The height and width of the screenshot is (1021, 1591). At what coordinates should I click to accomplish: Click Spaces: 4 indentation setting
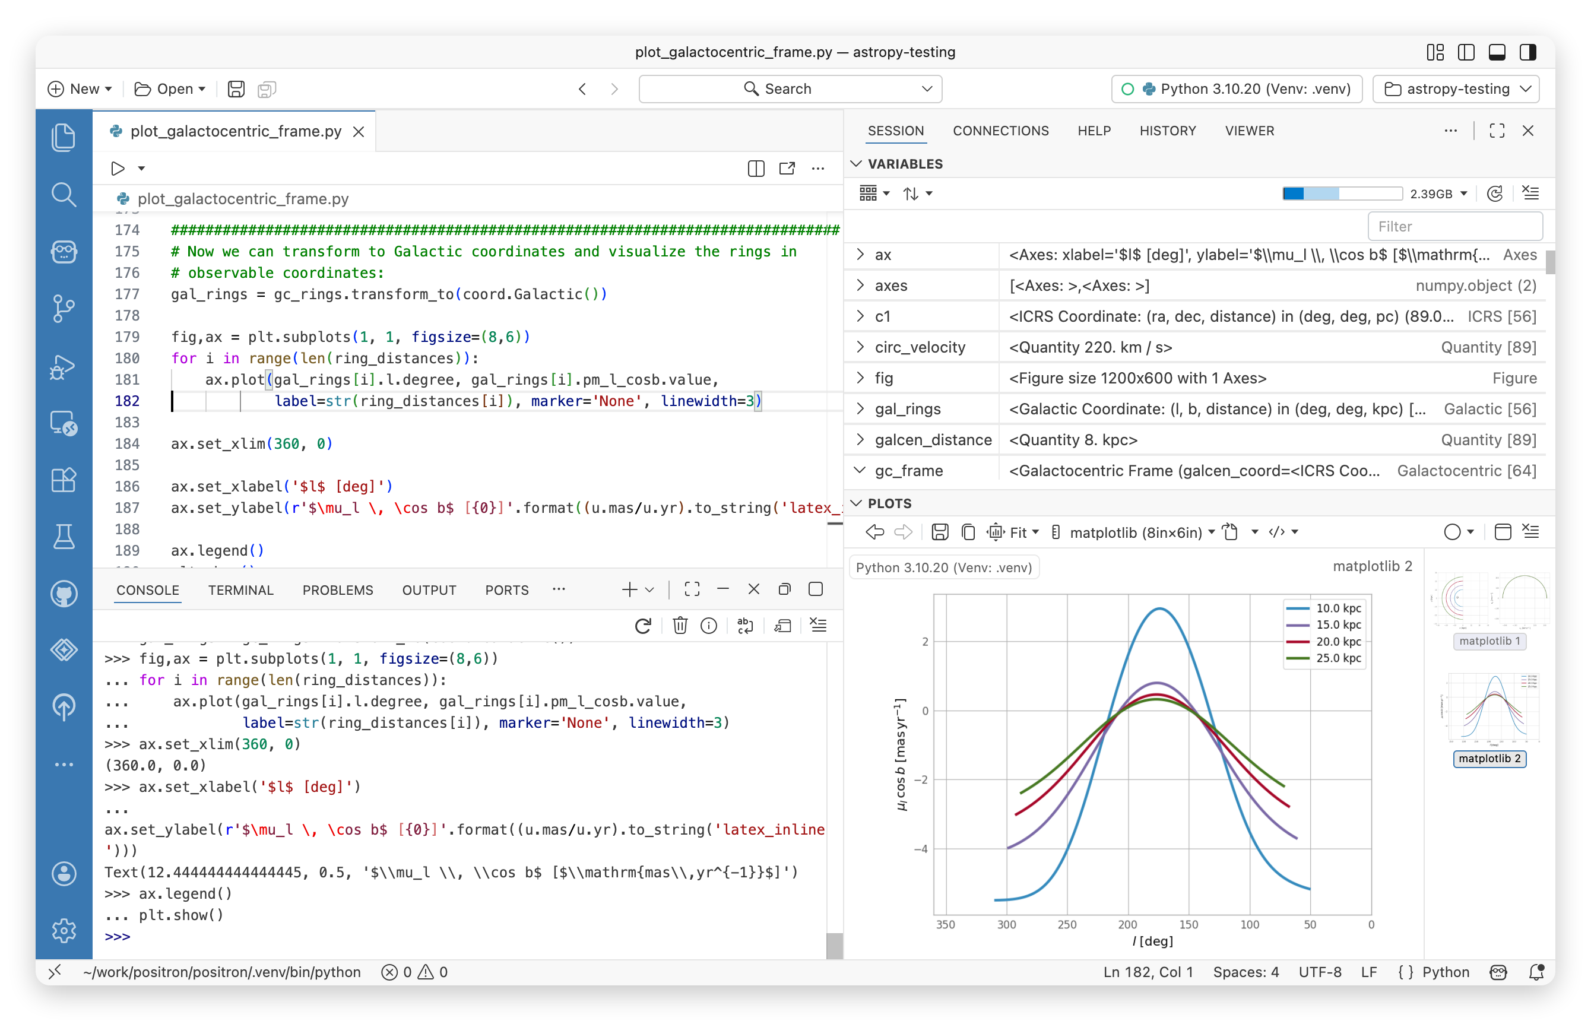1245,971
